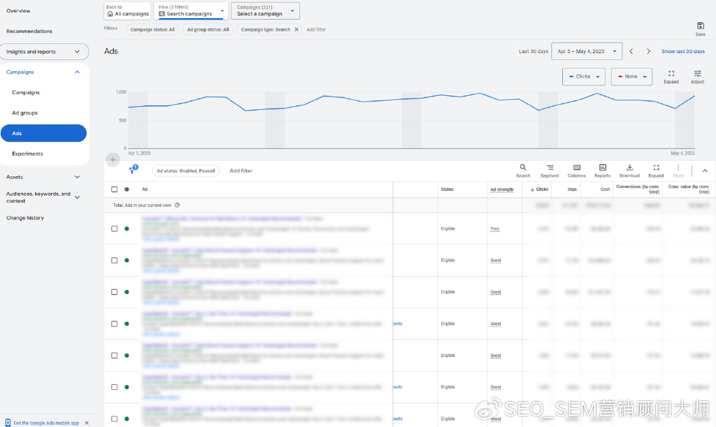Expand the table with Expand icon
Image resolution: width=716 pixels, height=427 pixels.
tap(656, 171)
